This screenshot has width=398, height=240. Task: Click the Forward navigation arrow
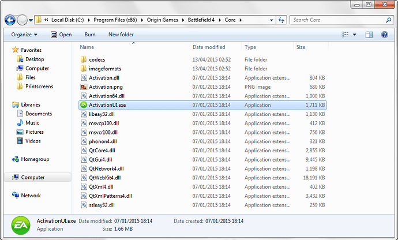pos(22,20)
